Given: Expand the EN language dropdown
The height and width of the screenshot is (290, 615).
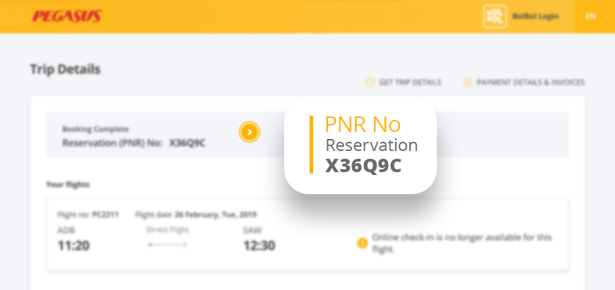Looking at the screenshot, I should point(594,16).
